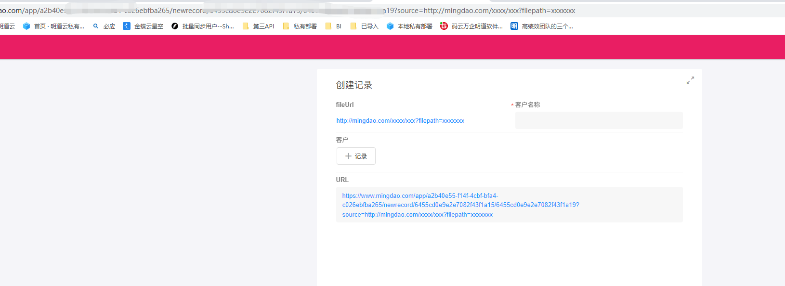The image size is (785, 286).
Task: Open the 码云万企明道软件 bookmark
Action: click(471, 26)
